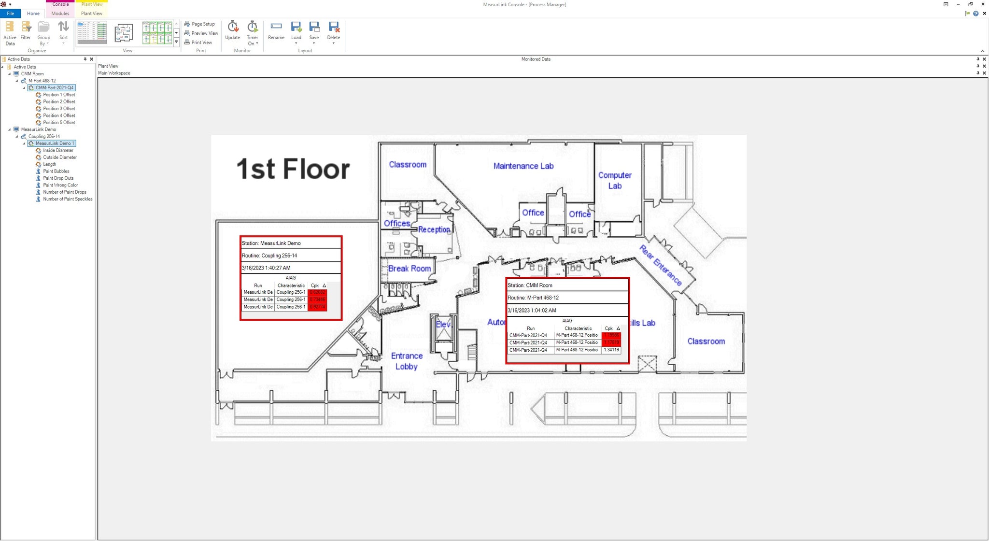989x541 pixels.
Task: Open the File menu tab
Action: (11, 14)
